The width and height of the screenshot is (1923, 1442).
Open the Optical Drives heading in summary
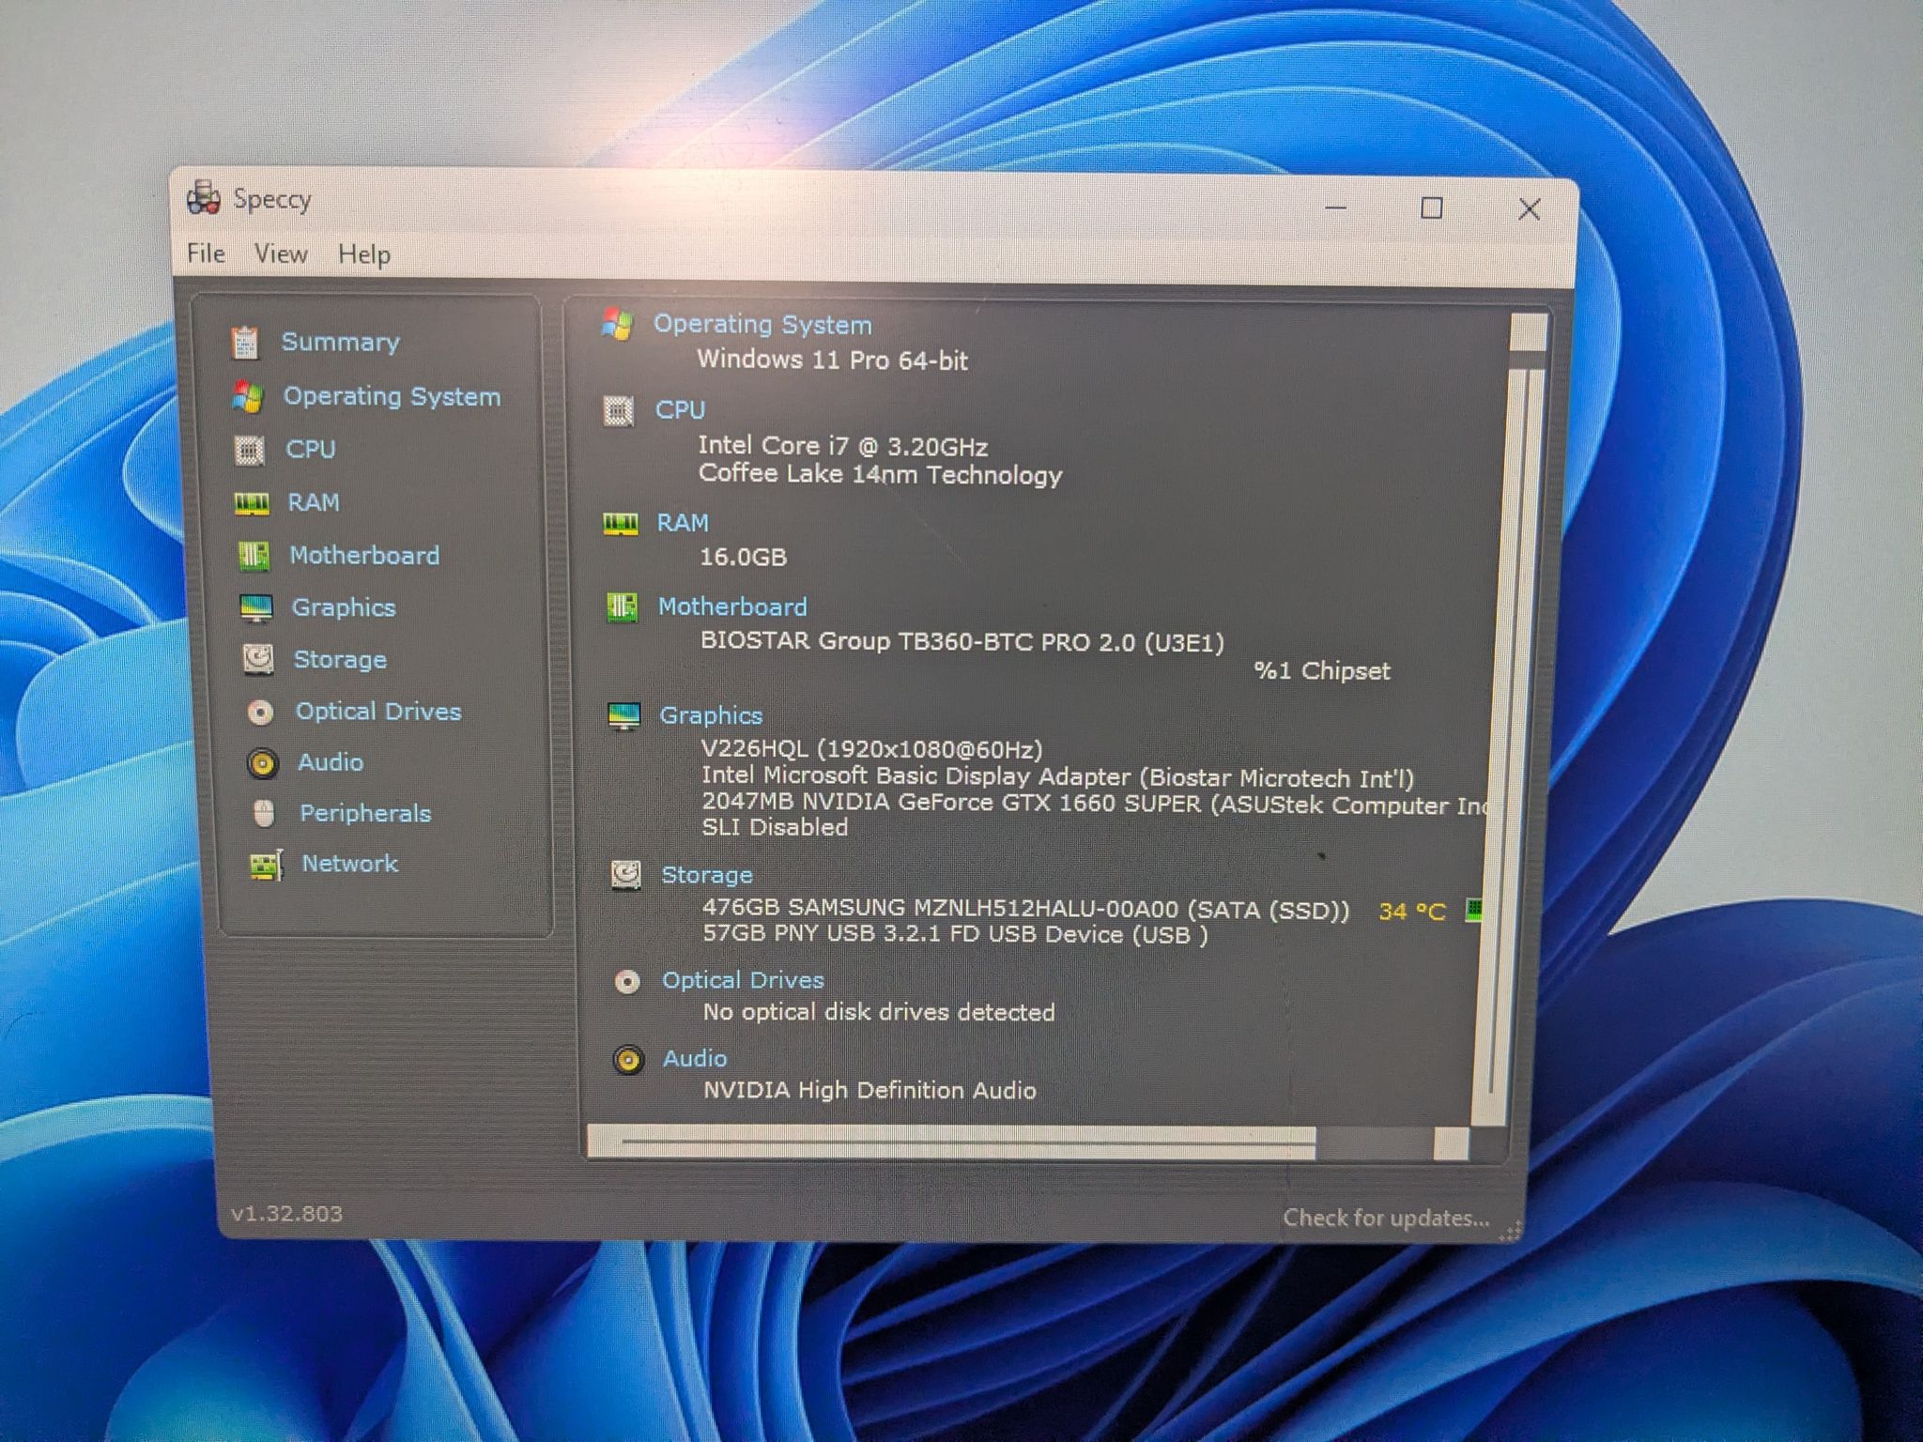point(743,981)
